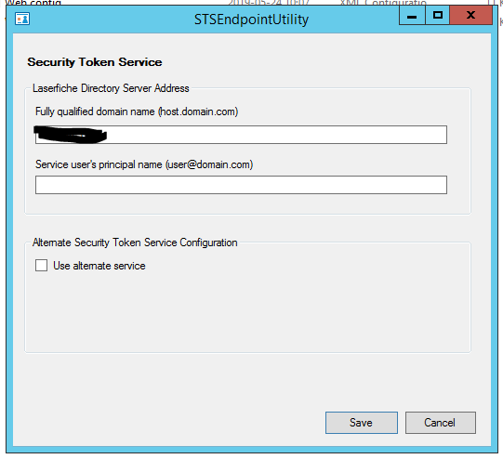The width and height of the screenshot is (503, 459).
Task: Click the 2019-05-24 date modified entry
Action: coord(269,3)
